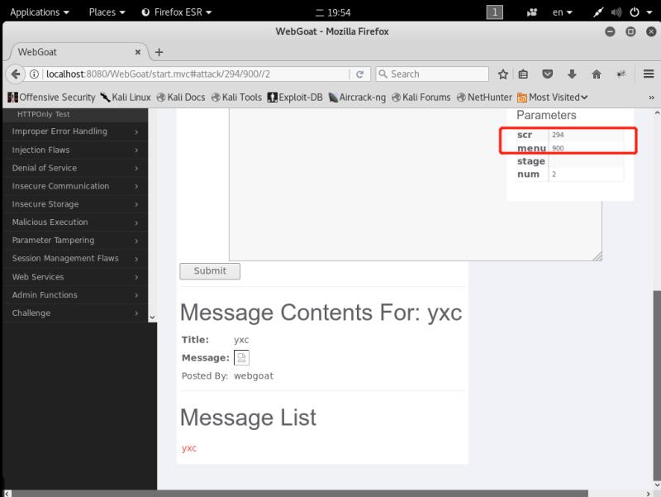Open the yxc message link in Message List
661x497 pixels.
click(189, 448)
